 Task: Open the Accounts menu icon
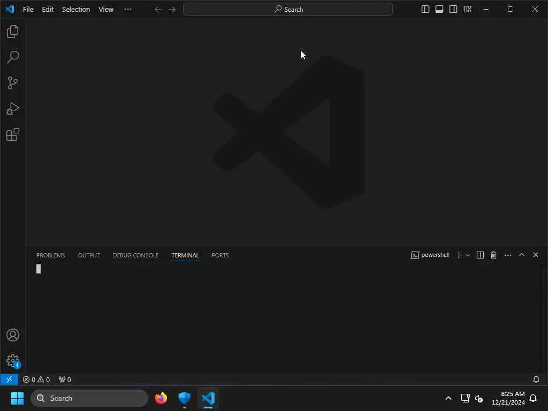coord(13,335)
